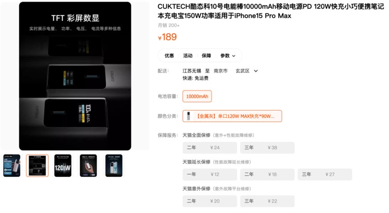This screenshot has width=389, height=213.
Task: Open first product overview thumbnail
Action: pos(11,165)
